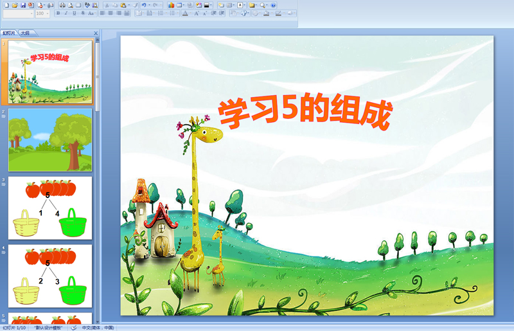
Task: Activate the format painter brush icon
Action: coord(136,5)
